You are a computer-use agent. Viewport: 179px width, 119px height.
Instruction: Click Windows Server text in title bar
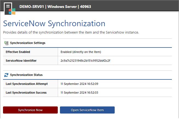coord(62,7)
